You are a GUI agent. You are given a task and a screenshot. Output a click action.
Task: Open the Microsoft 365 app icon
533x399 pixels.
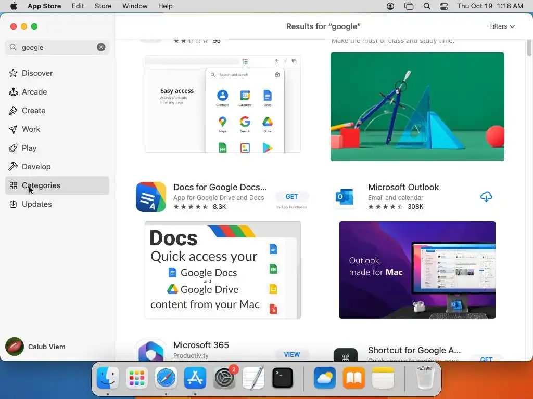coord(151,351)
